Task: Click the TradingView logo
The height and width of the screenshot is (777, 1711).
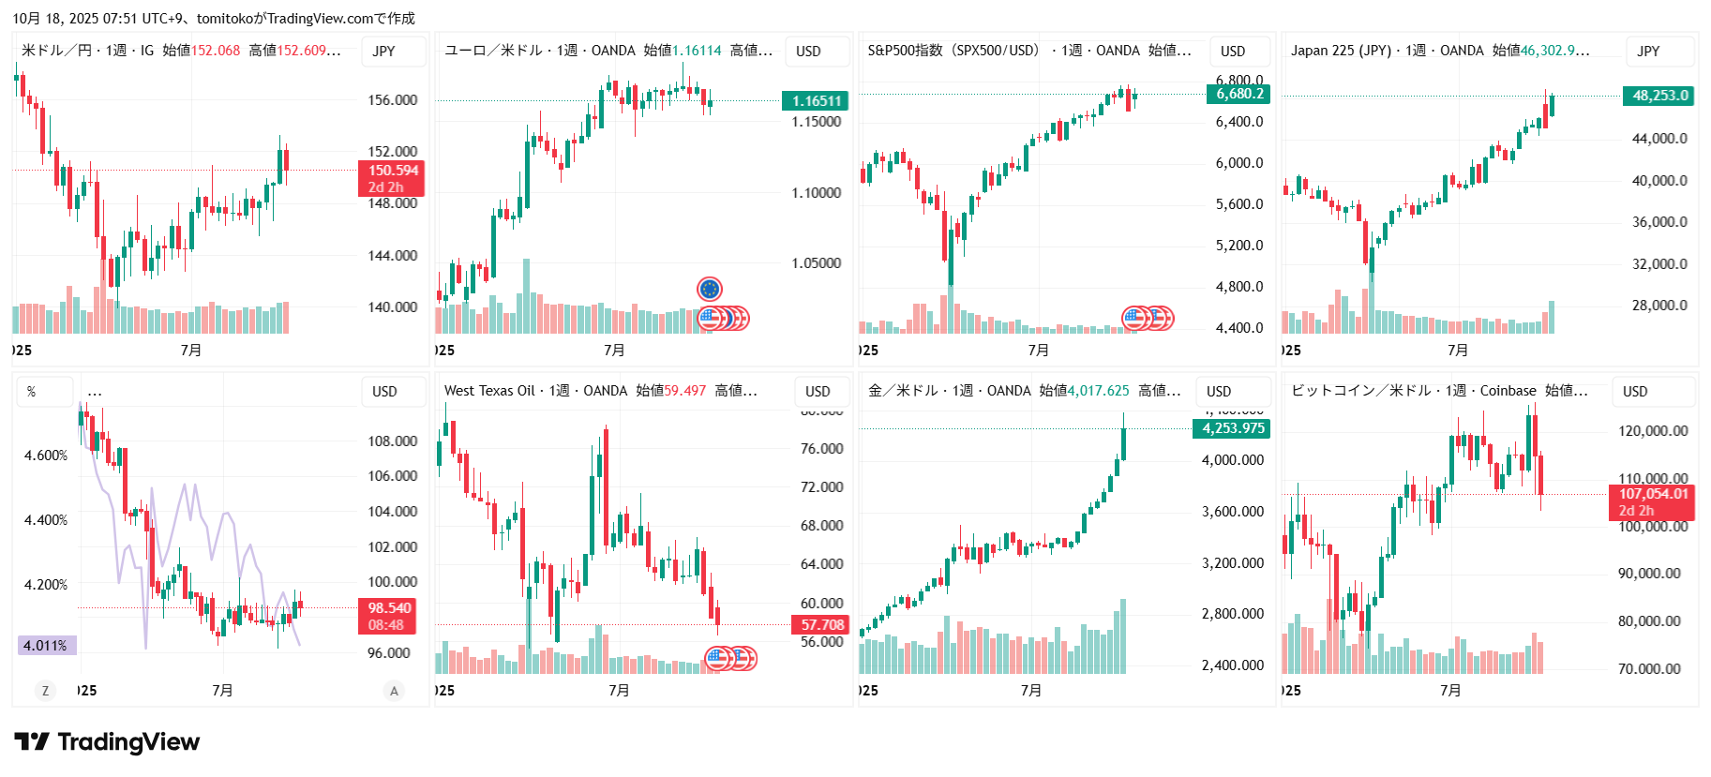Action: (107, 742)
